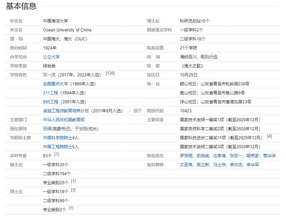The height and width of the screenshot is (217, 286).
Task: Click the 双一流 link
Action: pyautogui.click(x=49, y=75)
